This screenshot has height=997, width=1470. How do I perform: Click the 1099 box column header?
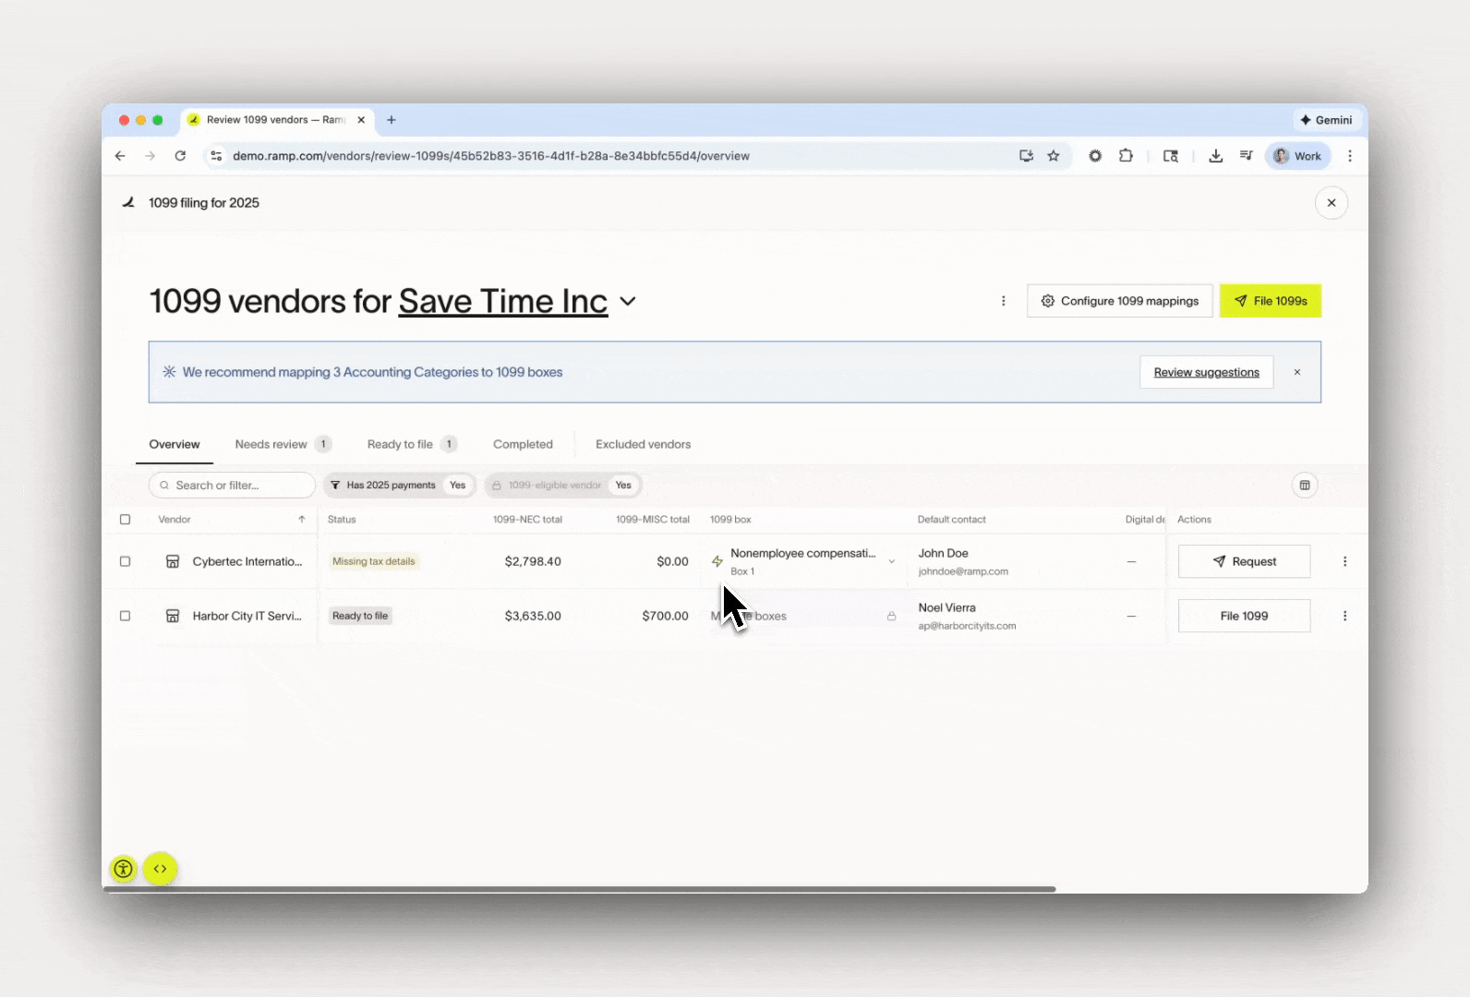730,520
